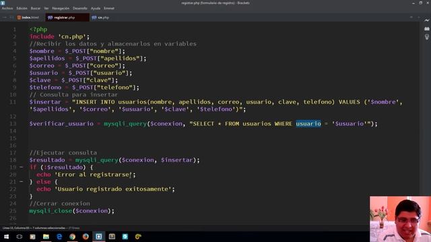
Task: Click the //Cerrar conexion comment
Action: click(60, 204)
